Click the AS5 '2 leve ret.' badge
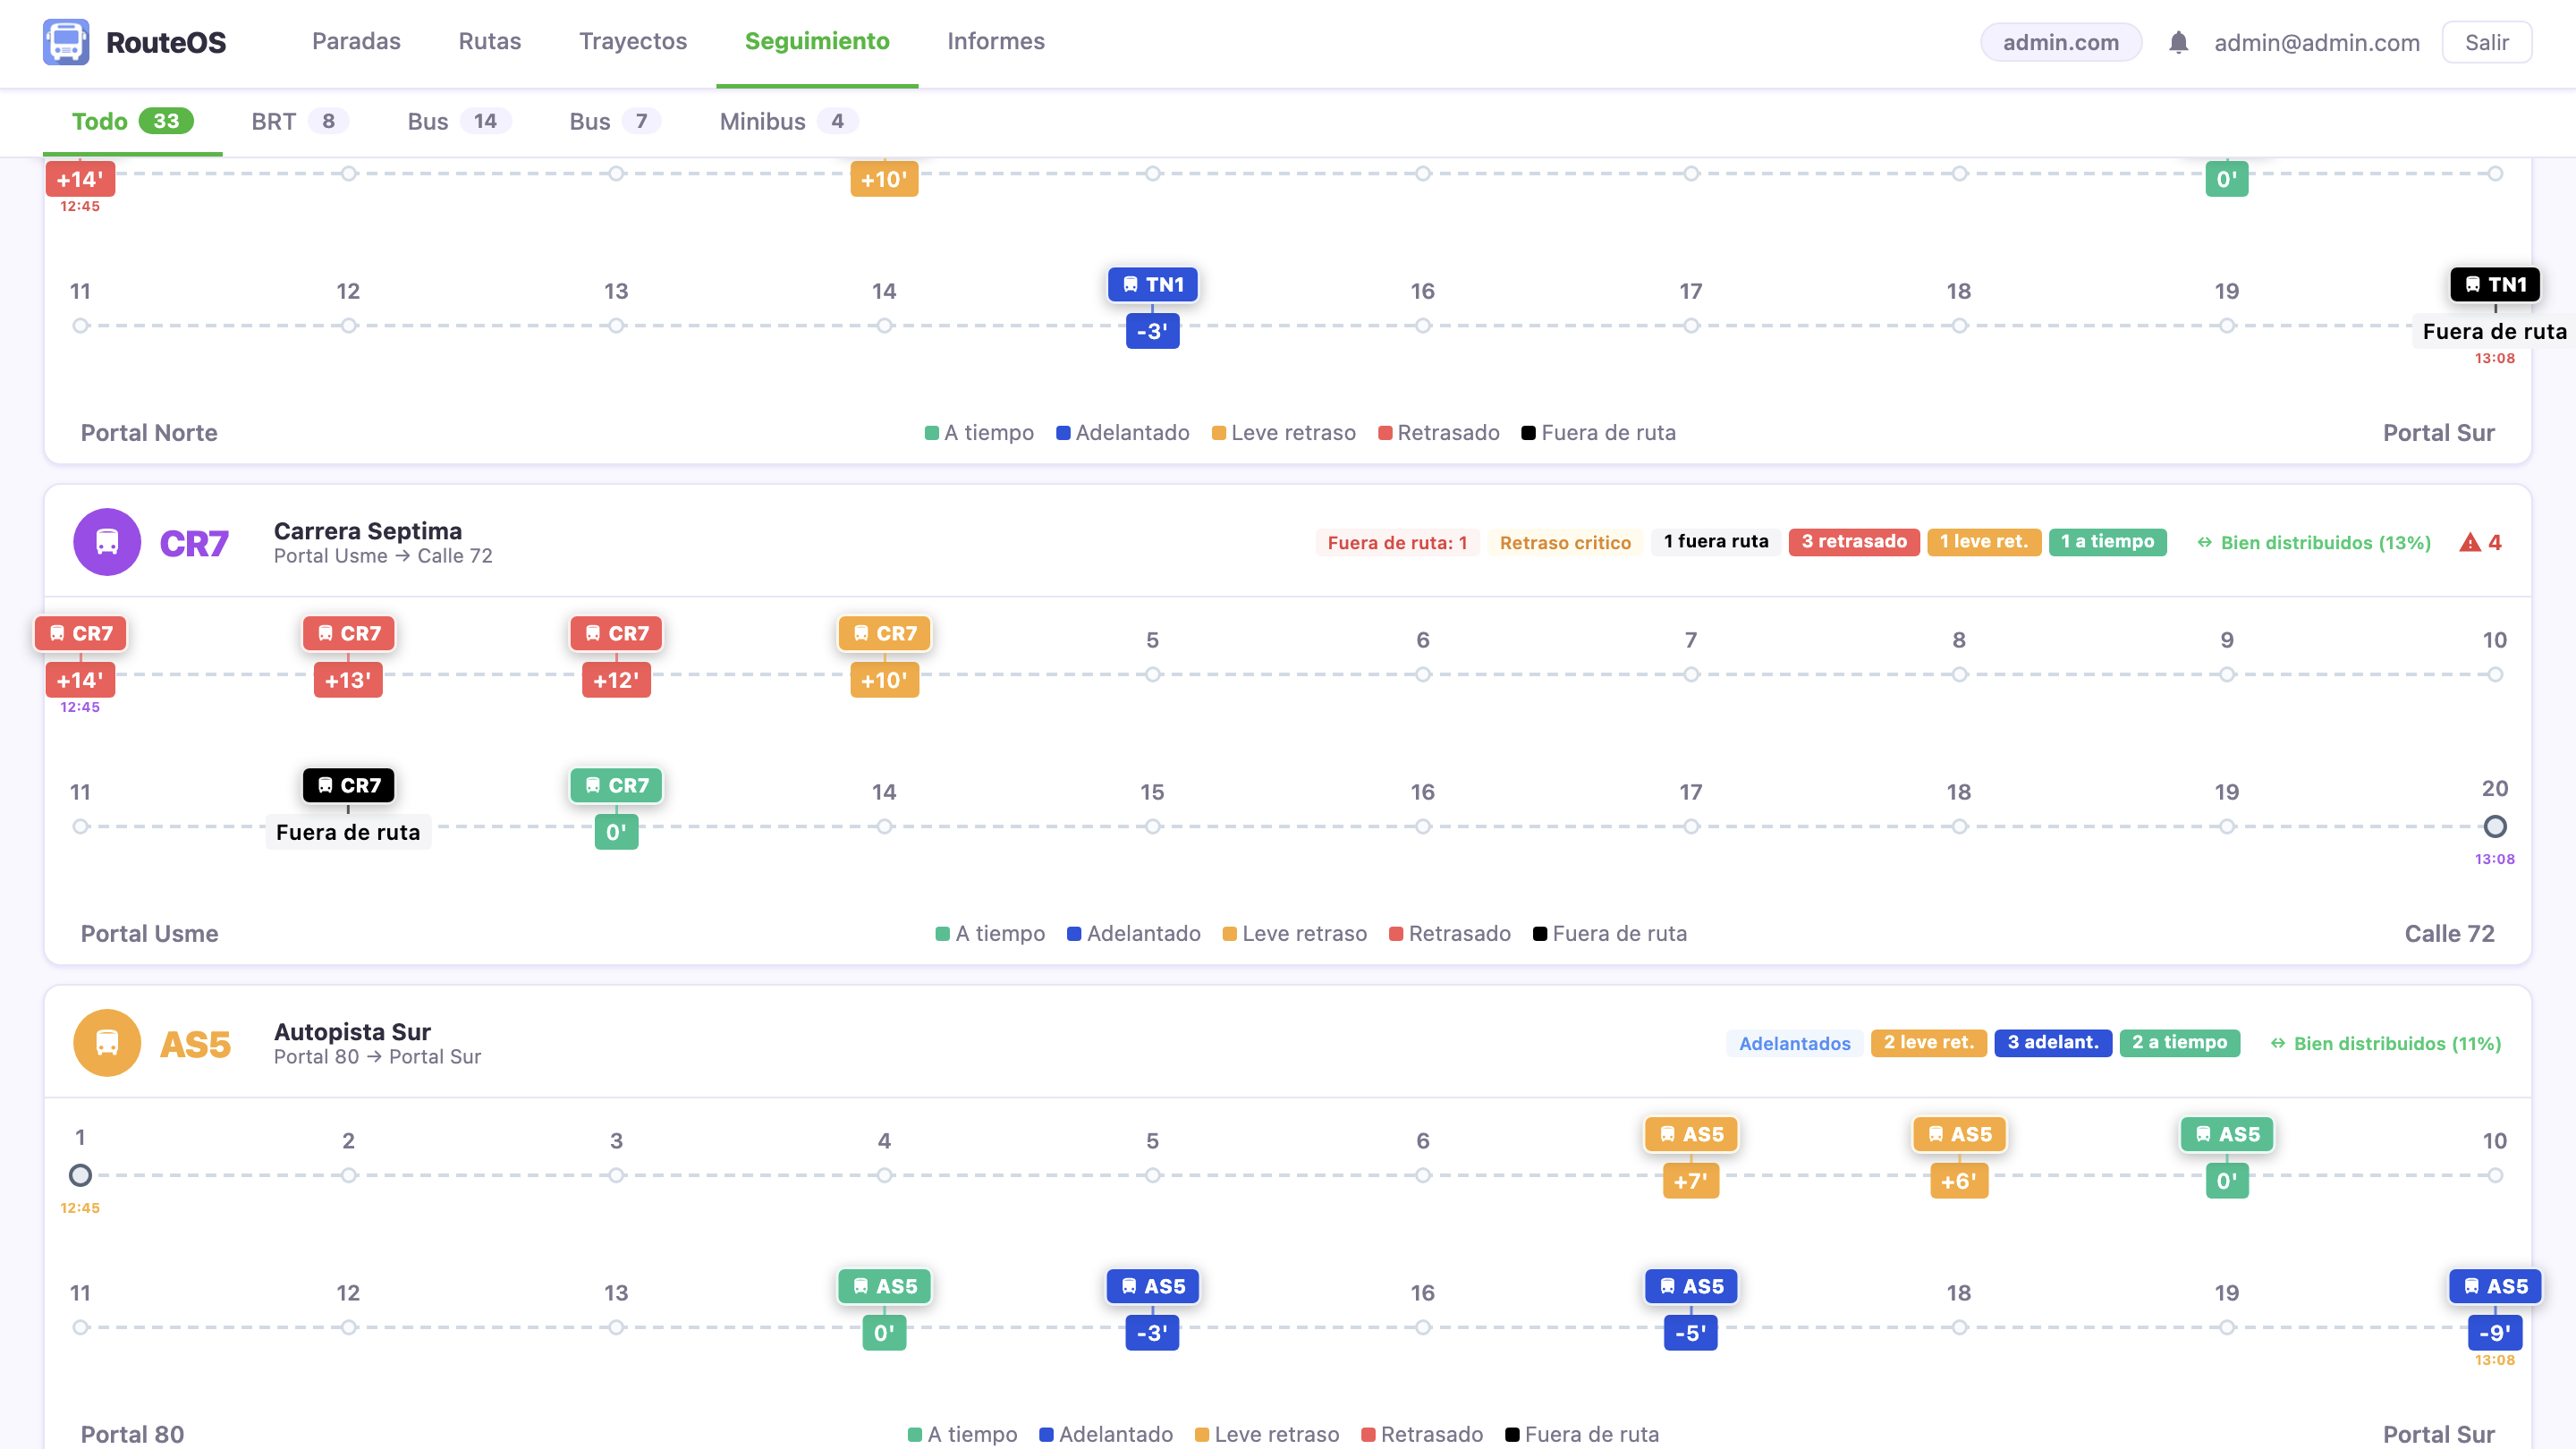This screenshot has width=2576, height=1449. coord(1929,1042)
